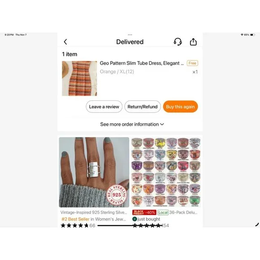Go back with the left chevron arrow
The height and width of the screenshot is (260, 260).
pos(65,42)
